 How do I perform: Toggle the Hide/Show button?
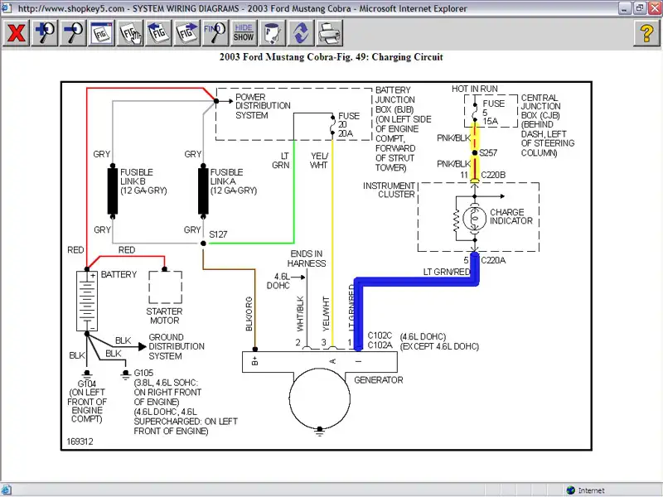[244, 32]
